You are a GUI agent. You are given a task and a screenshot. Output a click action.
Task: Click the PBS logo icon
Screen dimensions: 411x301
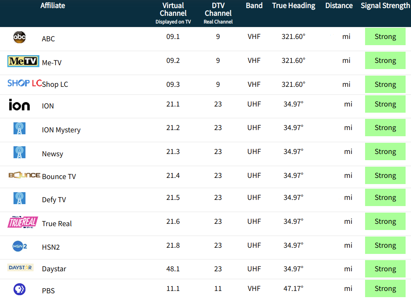tap(19, 289)
